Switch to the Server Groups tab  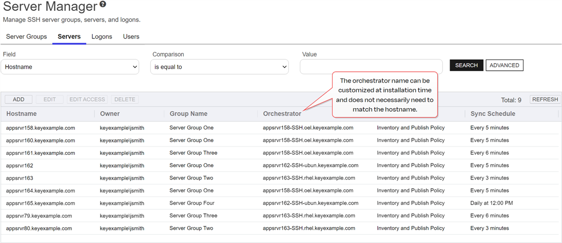click(26, 37)
